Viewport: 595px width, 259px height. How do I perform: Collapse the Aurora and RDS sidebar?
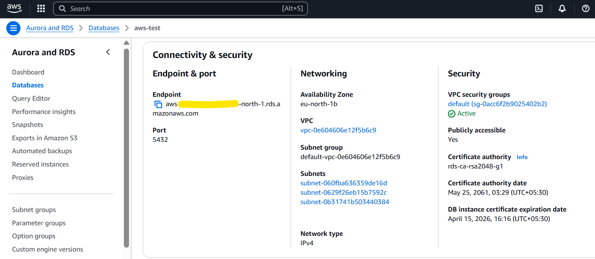[x=108, y=52]
